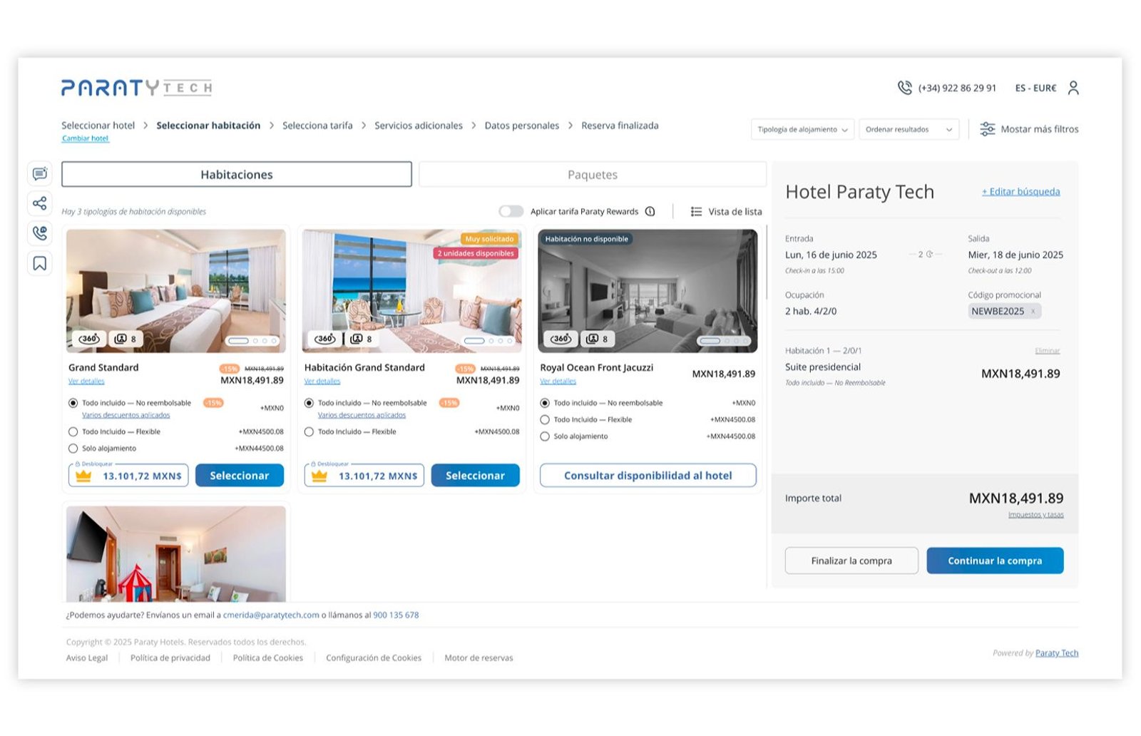Image resolution: width=1141 pixels, height=736 pixels.
Task: Click info icon next to Paraty Rewards
Action: click(x=650, y=211)
